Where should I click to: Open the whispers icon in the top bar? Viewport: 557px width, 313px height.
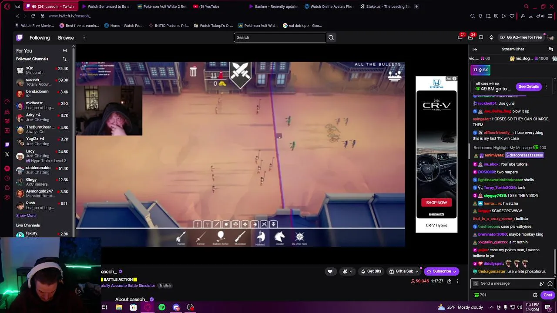pos(481,37)
